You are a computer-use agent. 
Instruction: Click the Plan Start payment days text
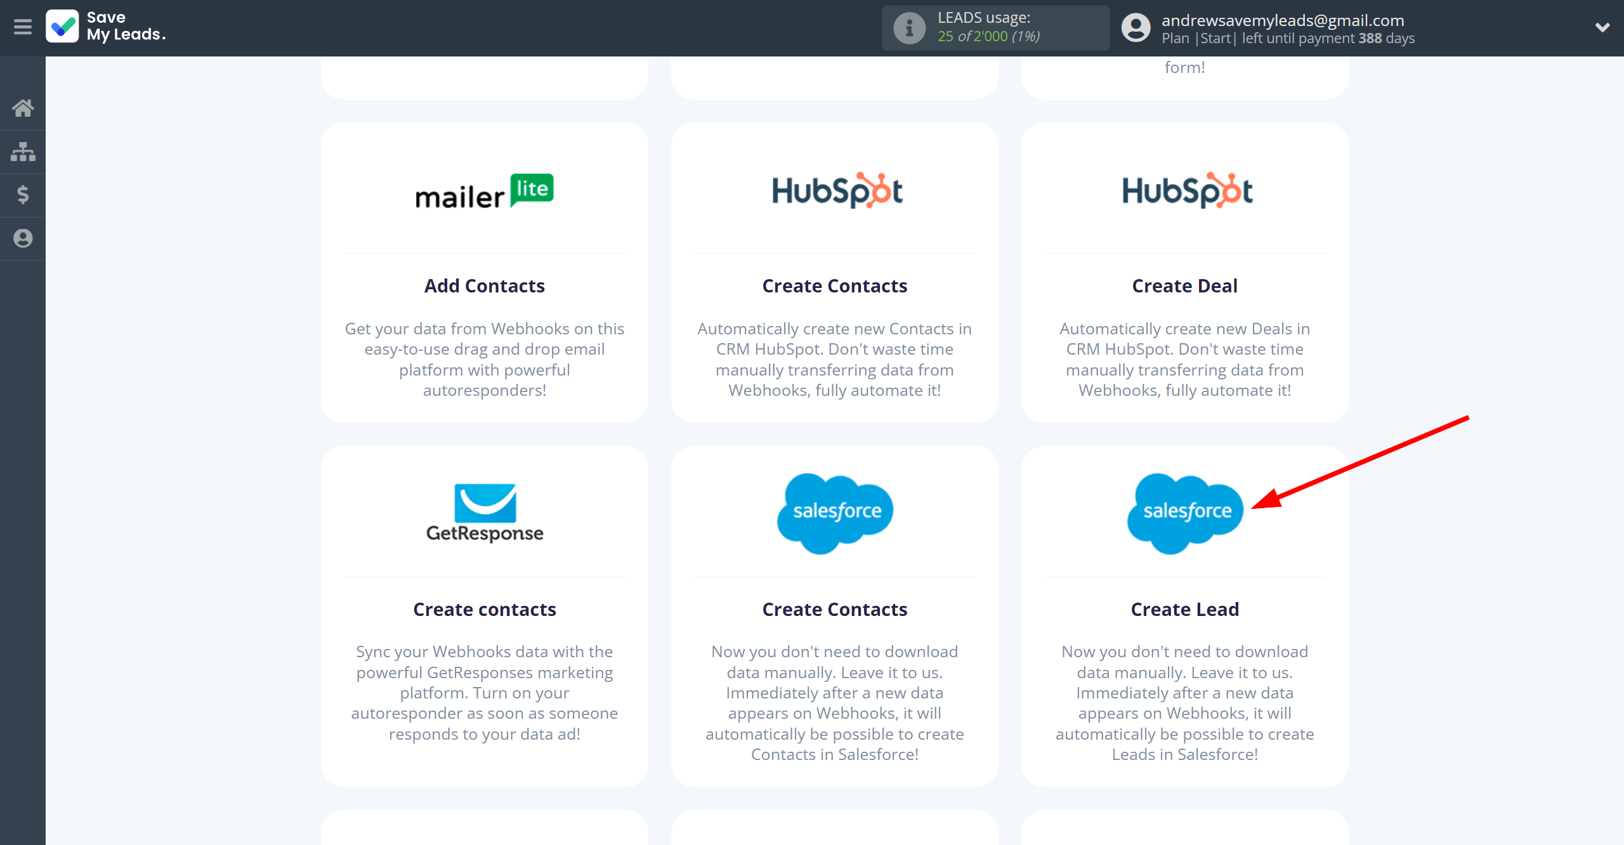1288,38
